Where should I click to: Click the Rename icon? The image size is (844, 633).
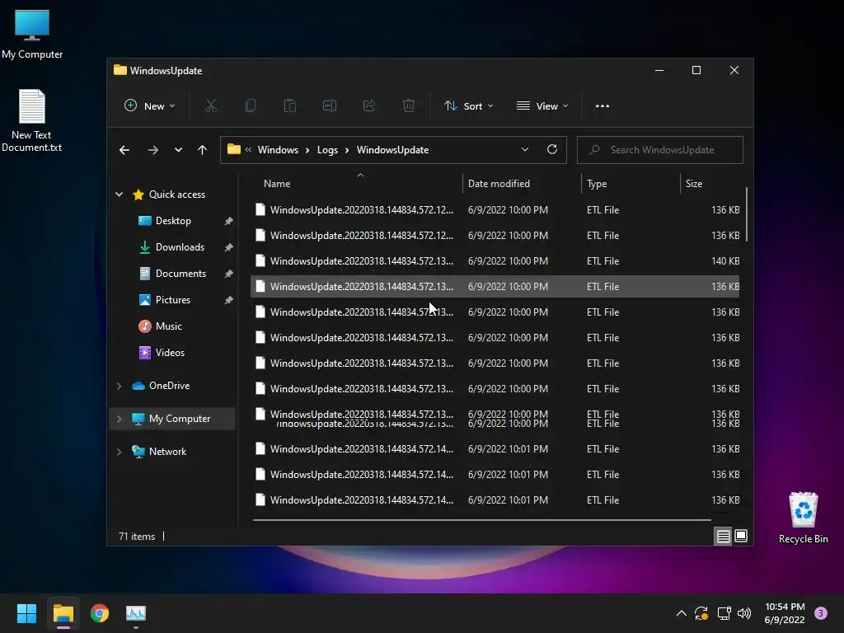(x=330, y=106)
